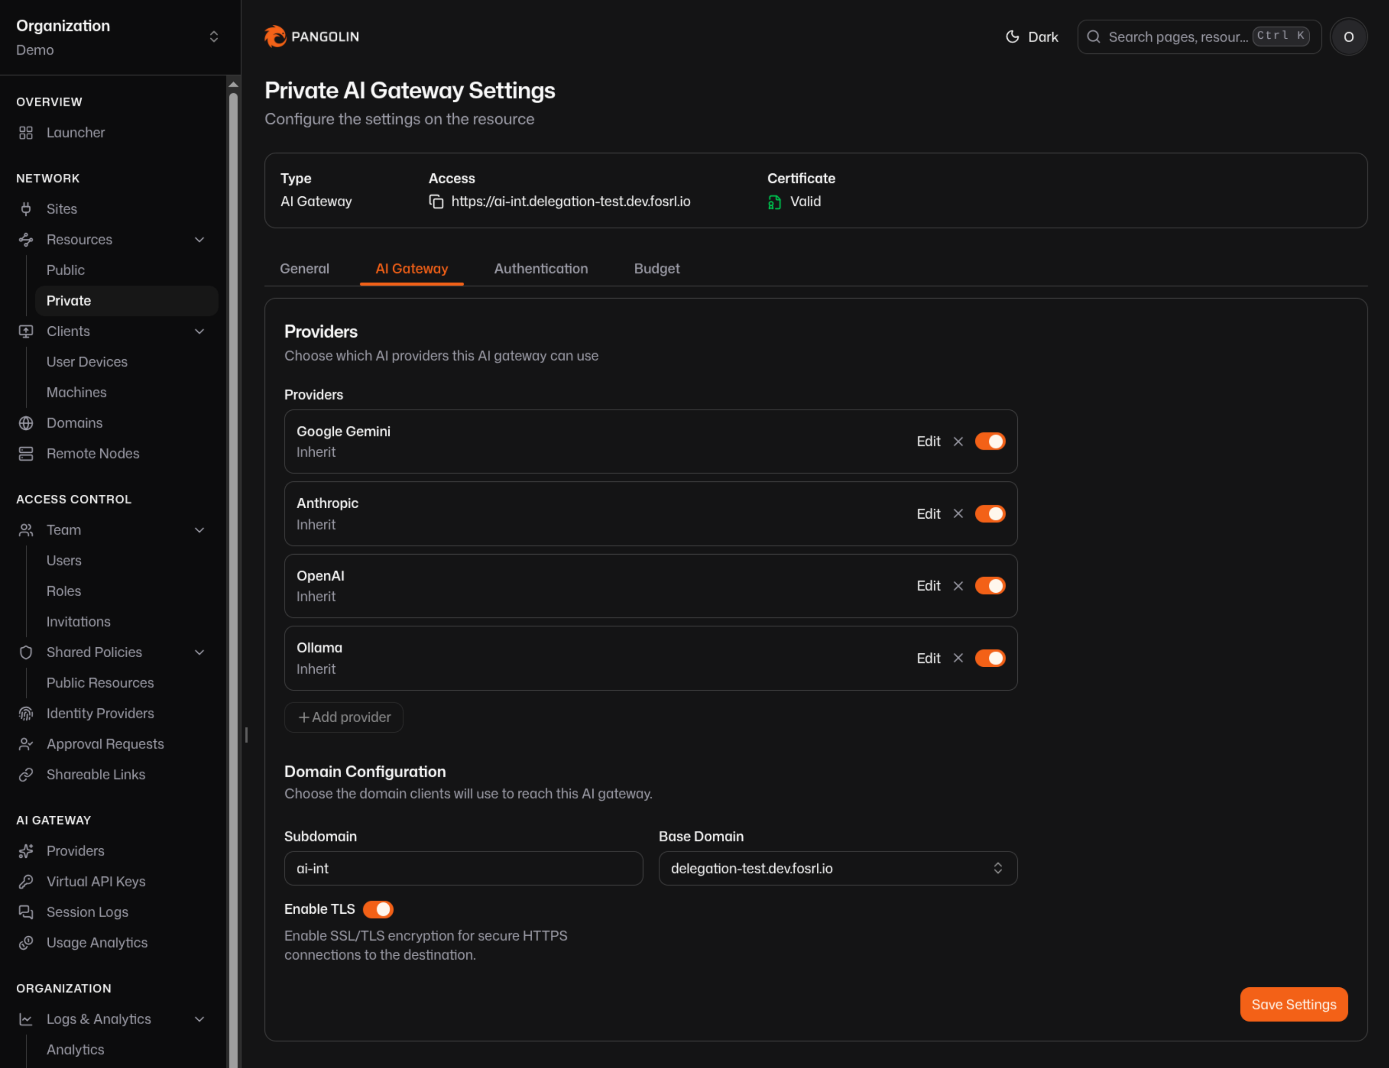The image size is (1389, 1068).
Task: Click the Session Logs chat icon
Action: click(25, 912)
